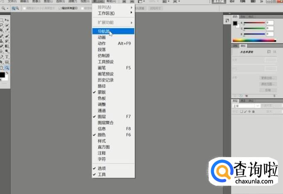This screenshot has height=194, width=283.
Task: Uncheck 颜色 F6 in the Window menu
Action: click(x=113, y=135)
